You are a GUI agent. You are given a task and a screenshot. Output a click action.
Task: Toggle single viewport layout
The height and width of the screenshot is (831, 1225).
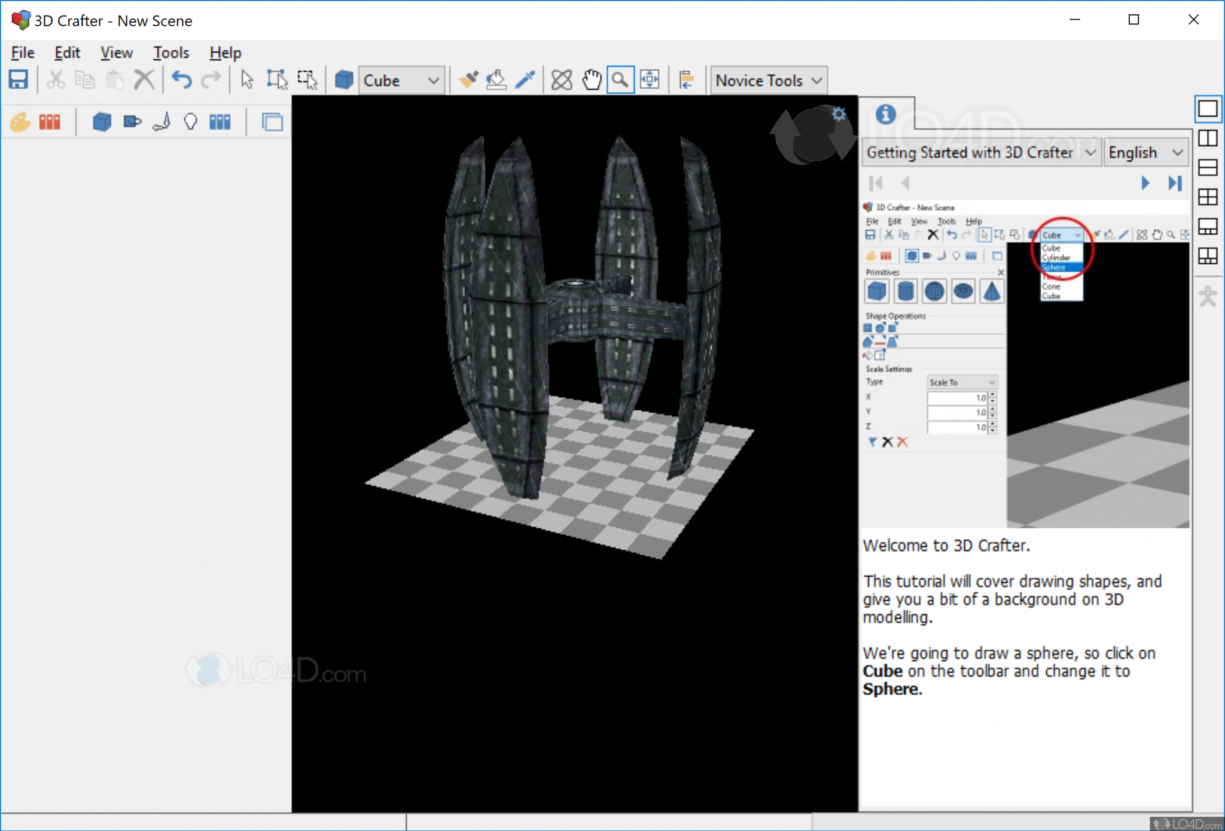1208,109
